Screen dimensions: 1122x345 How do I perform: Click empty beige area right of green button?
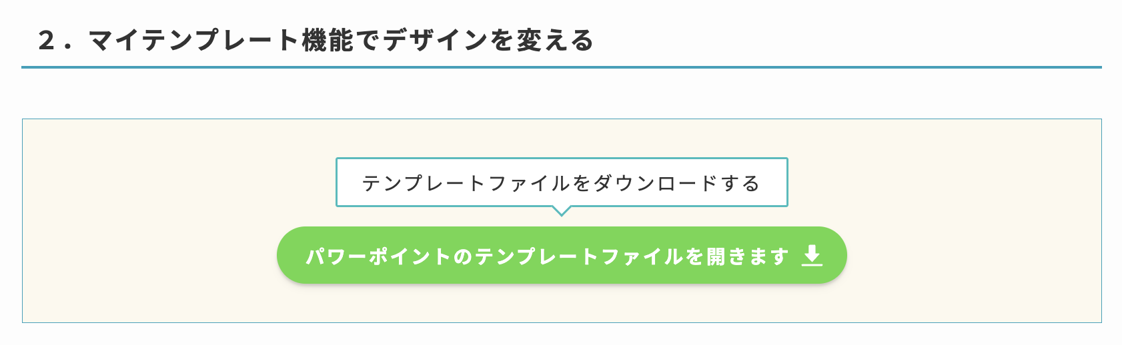pyautogui.click(x=974, y=255)
